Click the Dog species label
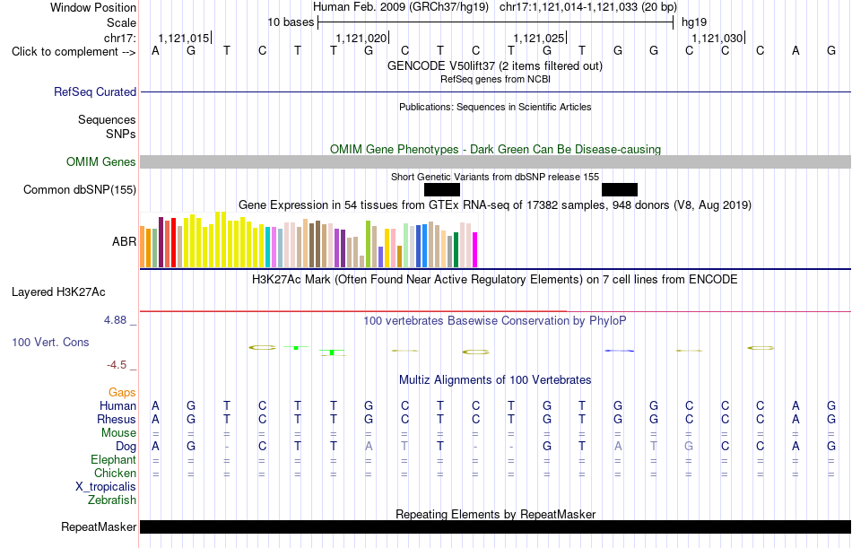The image size is (852, 548). coord(126,447)
